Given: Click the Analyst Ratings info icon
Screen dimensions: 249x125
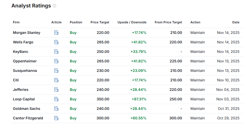Looking at the screenshot, I should tap(54, 6).
